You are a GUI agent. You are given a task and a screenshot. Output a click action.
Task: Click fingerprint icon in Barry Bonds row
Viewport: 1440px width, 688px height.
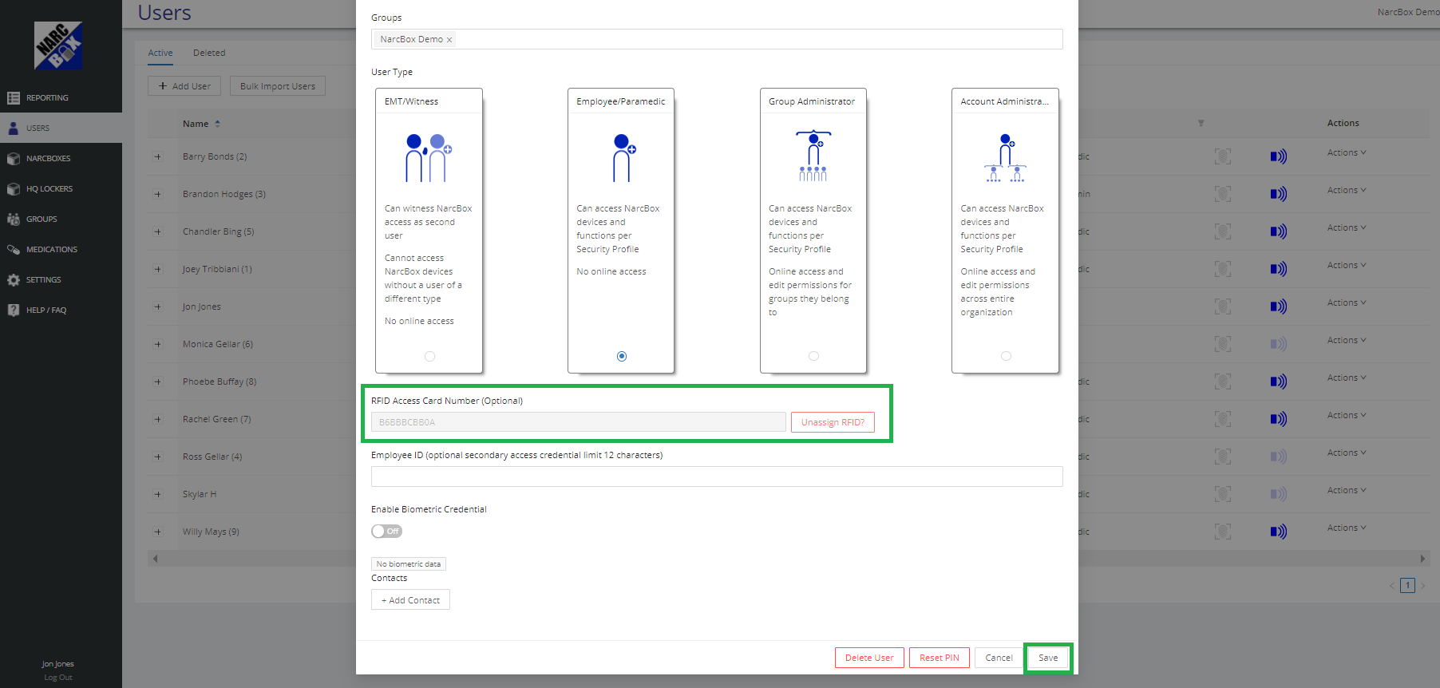[x=1223, y=156]
